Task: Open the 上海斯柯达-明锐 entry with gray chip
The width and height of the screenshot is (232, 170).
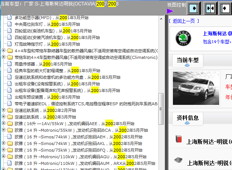Action: tap(209, 163)
